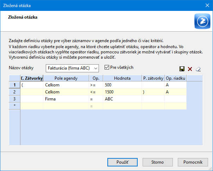213x171 pixels.
Task: Select row 1 header in the grid
Action: click(x=15, y=85)
